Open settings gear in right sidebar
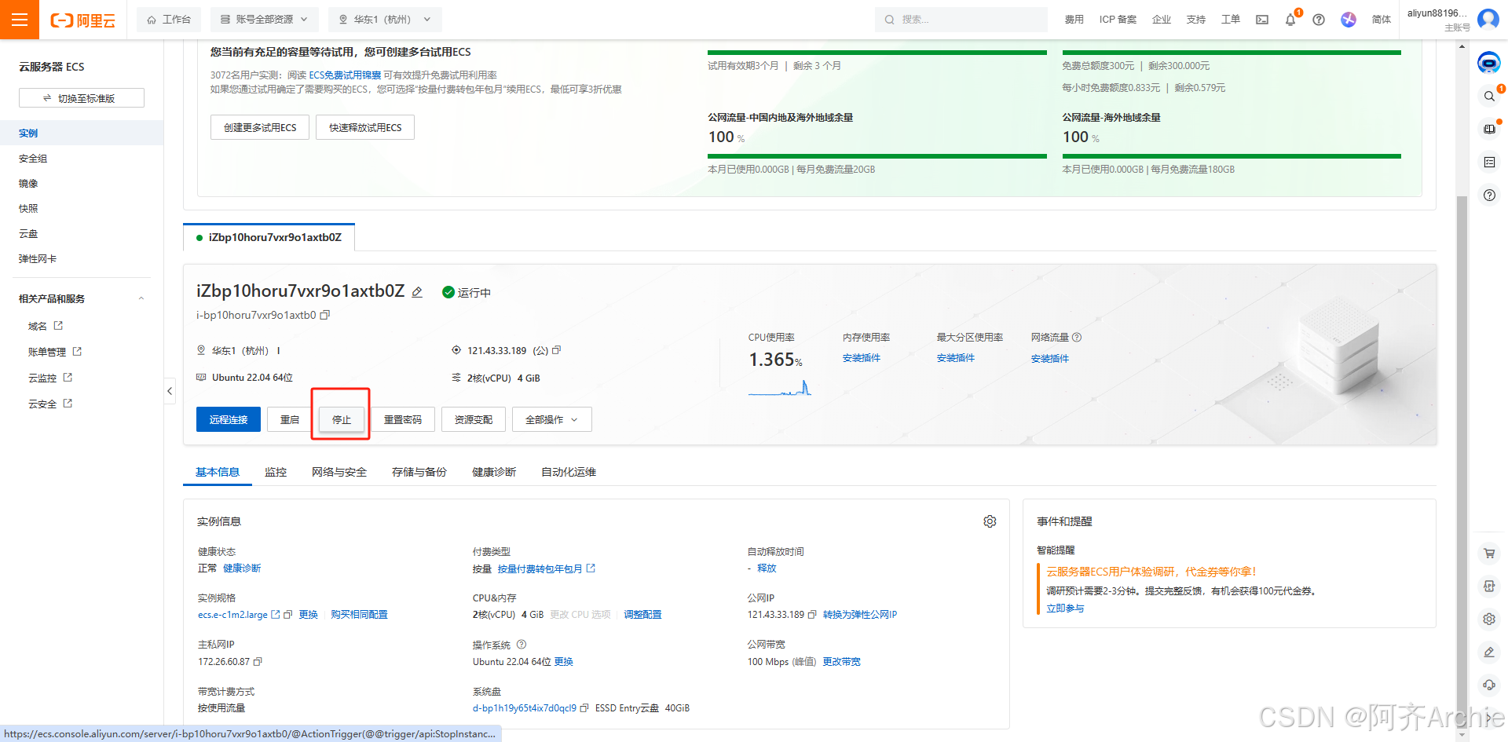 [1489, 620]
